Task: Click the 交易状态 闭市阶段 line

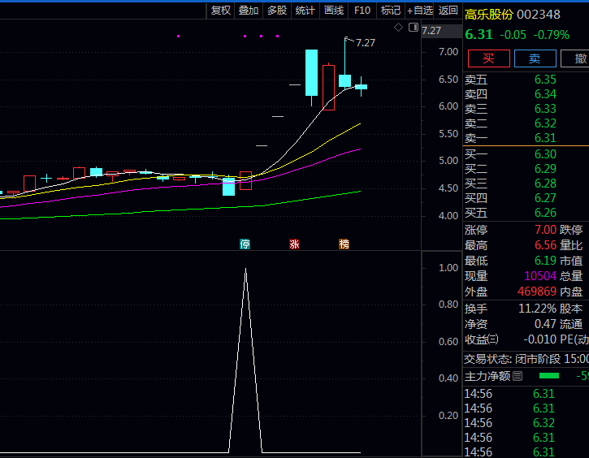Action: click(x=526, y=359)
